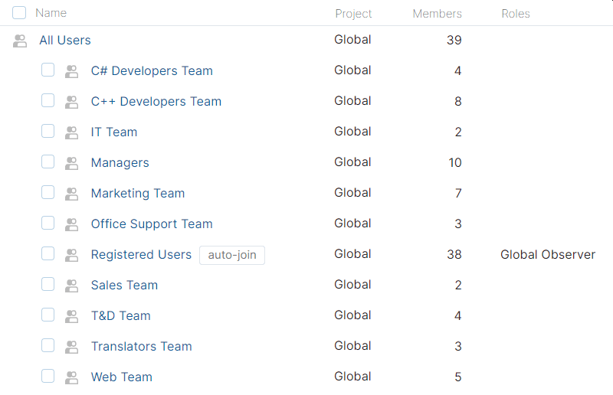
Task: Open the Registered Users group link
Action: pos(141,255)
